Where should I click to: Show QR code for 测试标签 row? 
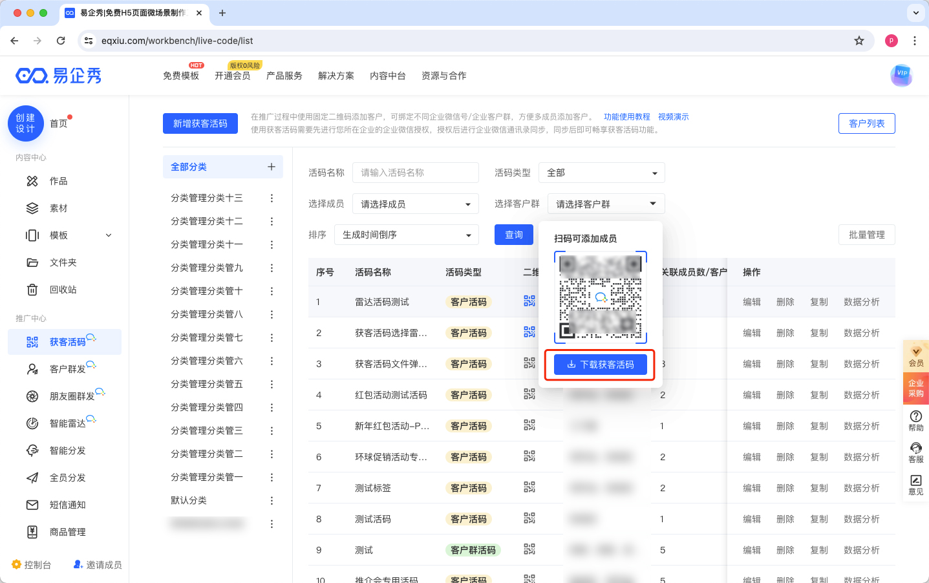pyautogui.click(x=529, y=487)
